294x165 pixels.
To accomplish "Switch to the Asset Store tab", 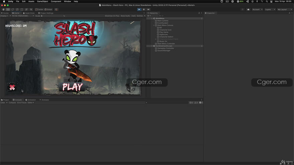I will coord(29,13).
